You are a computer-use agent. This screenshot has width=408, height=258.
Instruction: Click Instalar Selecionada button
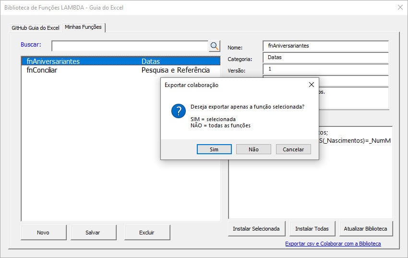click(256, 229)
